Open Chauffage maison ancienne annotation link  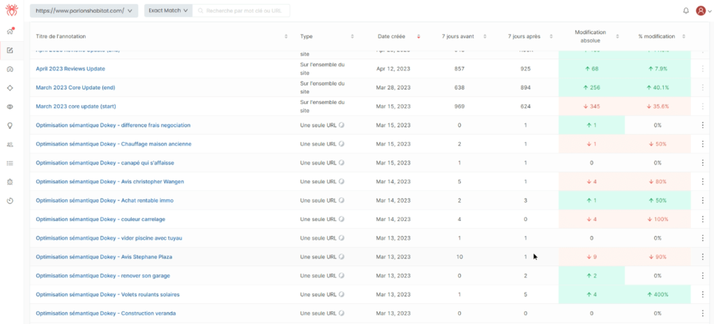(114, 144)
